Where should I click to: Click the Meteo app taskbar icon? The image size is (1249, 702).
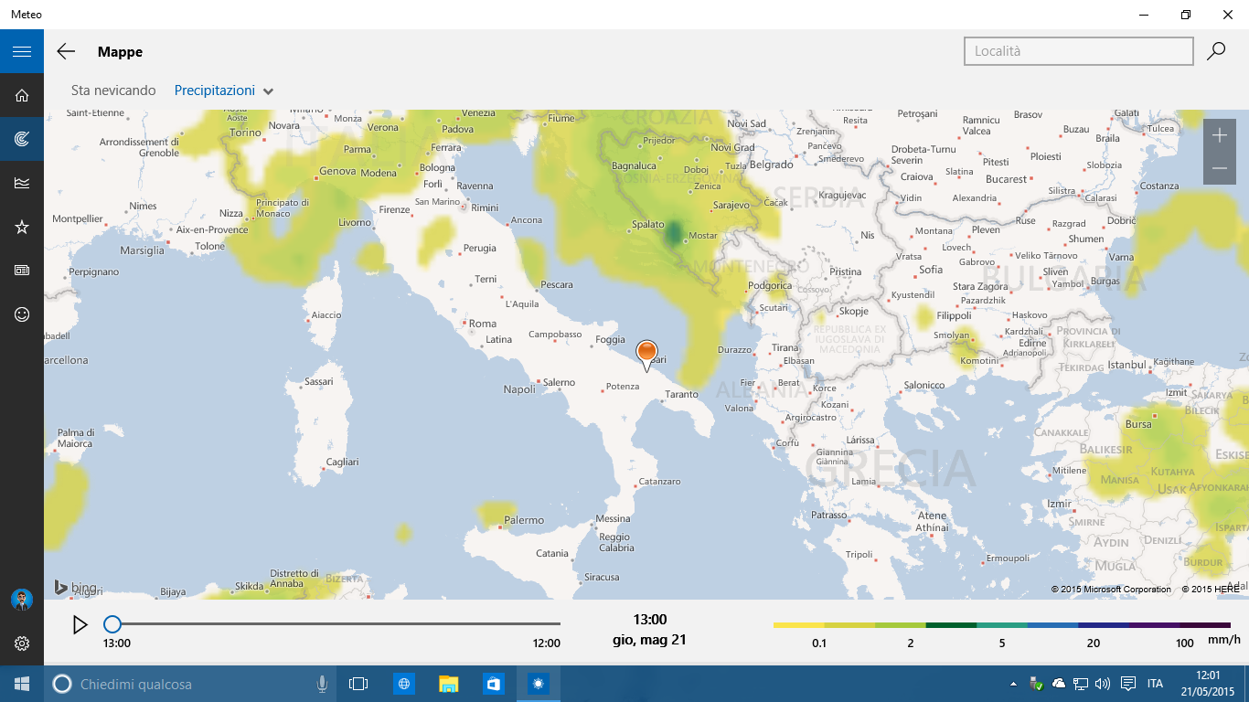538,684
